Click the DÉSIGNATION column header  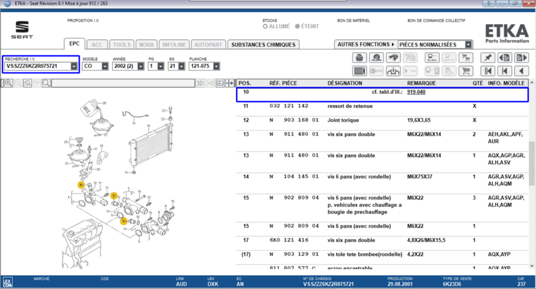(x=344, y=83)
